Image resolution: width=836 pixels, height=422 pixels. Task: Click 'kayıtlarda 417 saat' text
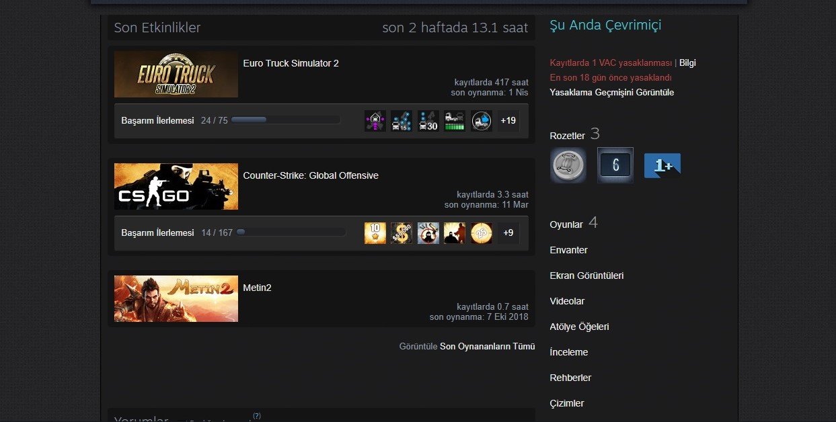coord(491,83)
